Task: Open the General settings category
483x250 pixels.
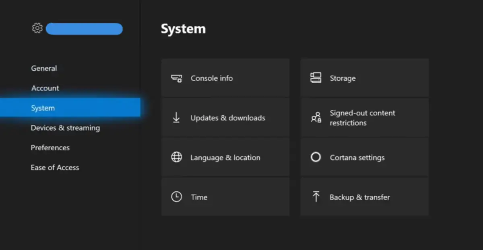Action: click(44, 68)
